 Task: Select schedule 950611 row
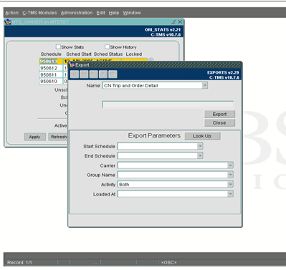(x=51, y=74)
